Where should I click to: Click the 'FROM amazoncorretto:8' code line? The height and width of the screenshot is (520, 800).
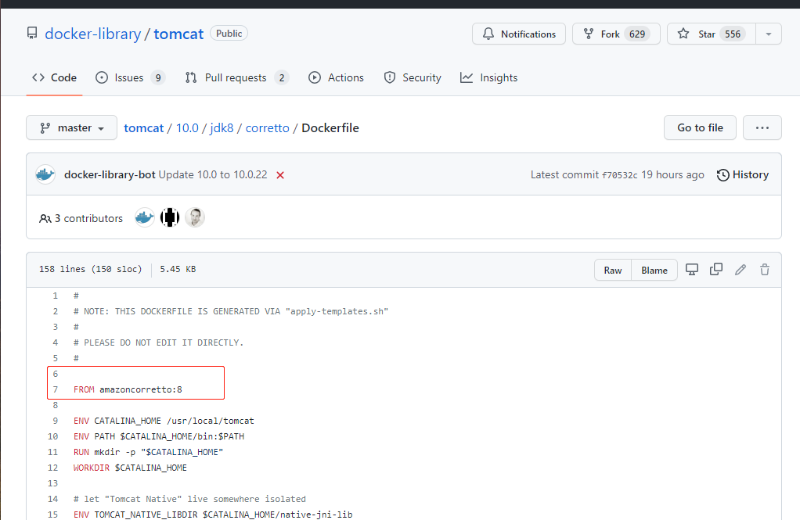click(x=128, y=389)
